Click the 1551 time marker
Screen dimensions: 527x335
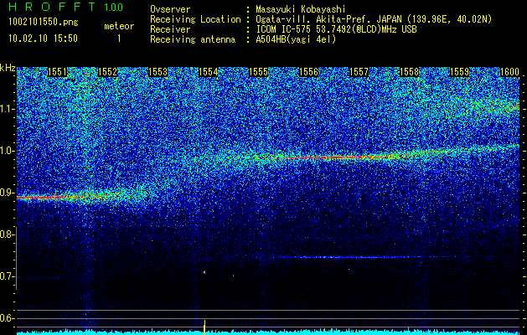click(57, 72)
